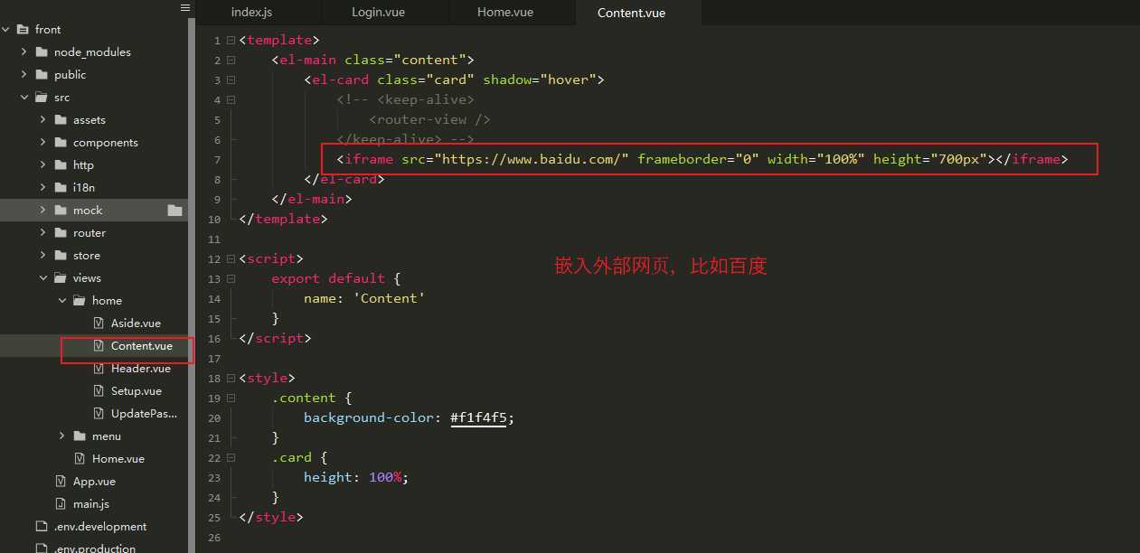The image size is (1140, 553).
Task: Click the Vue file icon beside Setup.vue
Action: (99, 391)
